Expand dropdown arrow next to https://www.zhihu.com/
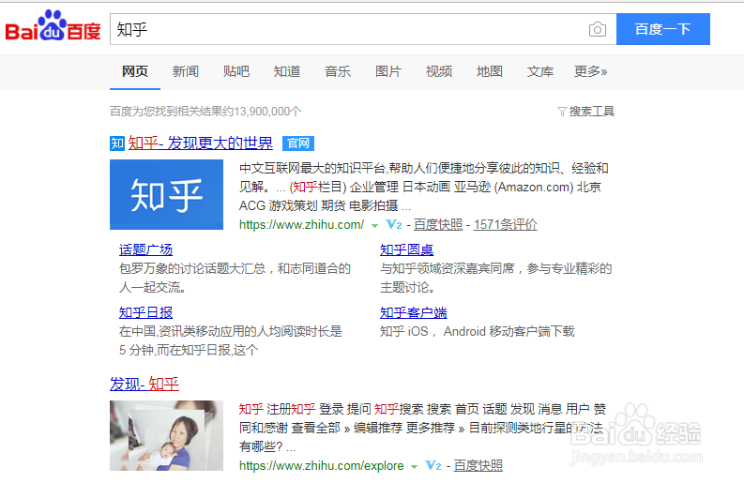The image size is (744, 483). (x=374, y=226)
